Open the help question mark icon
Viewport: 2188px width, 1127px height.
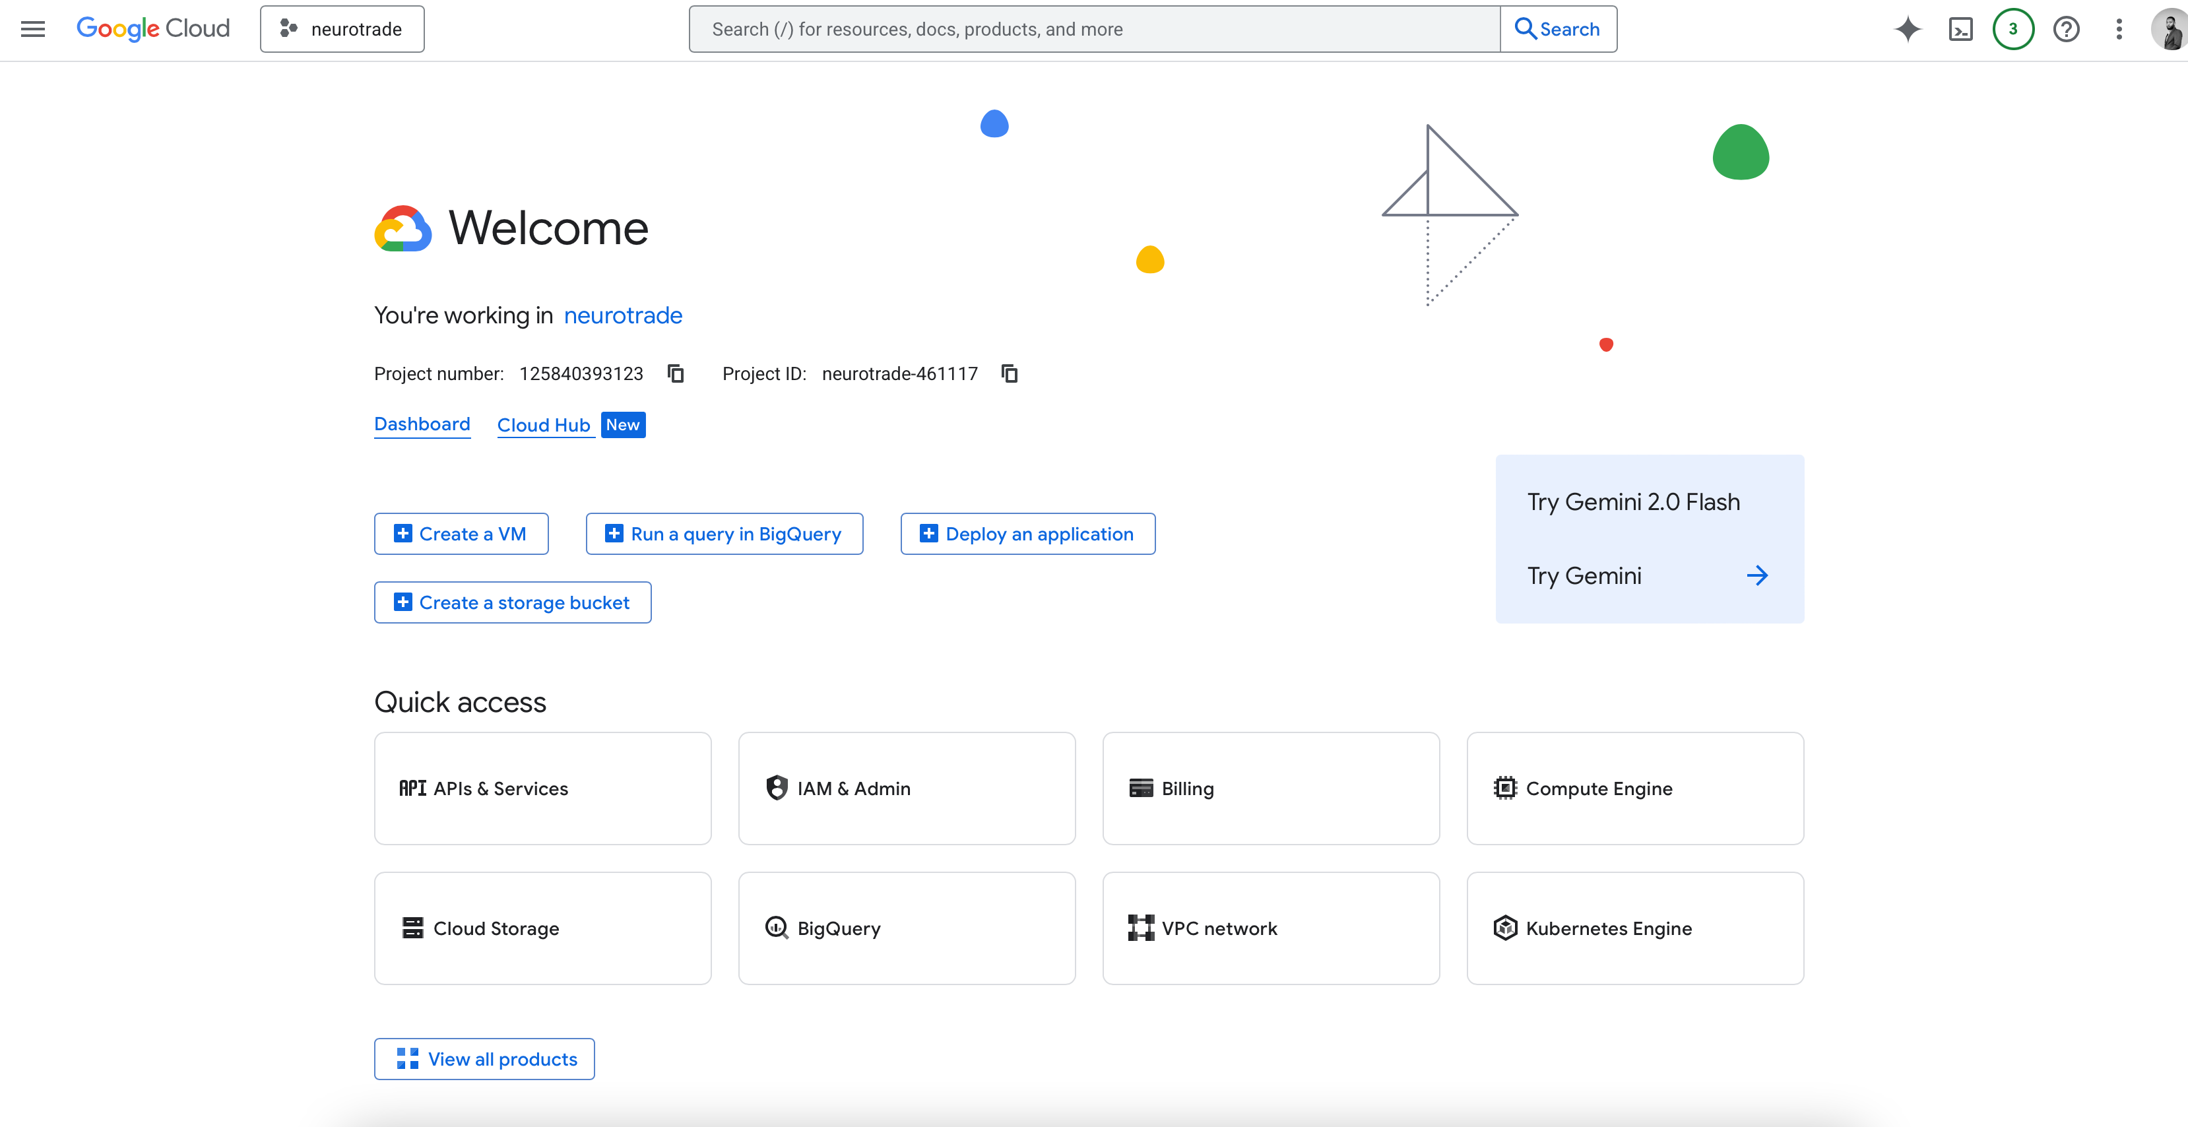(x=2066, y=29)
